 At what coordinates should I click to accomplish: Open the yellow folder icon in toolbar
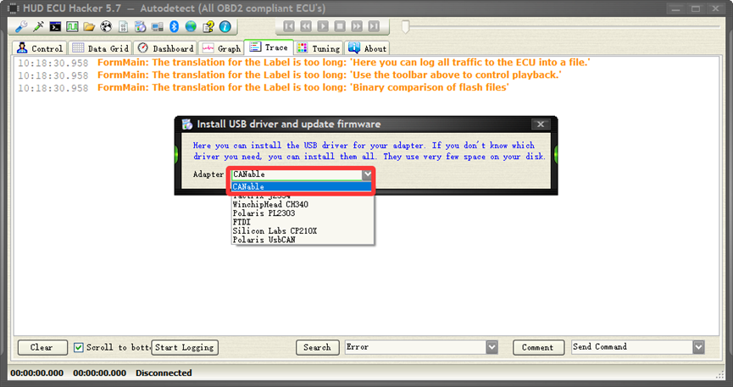pos(89,26)
